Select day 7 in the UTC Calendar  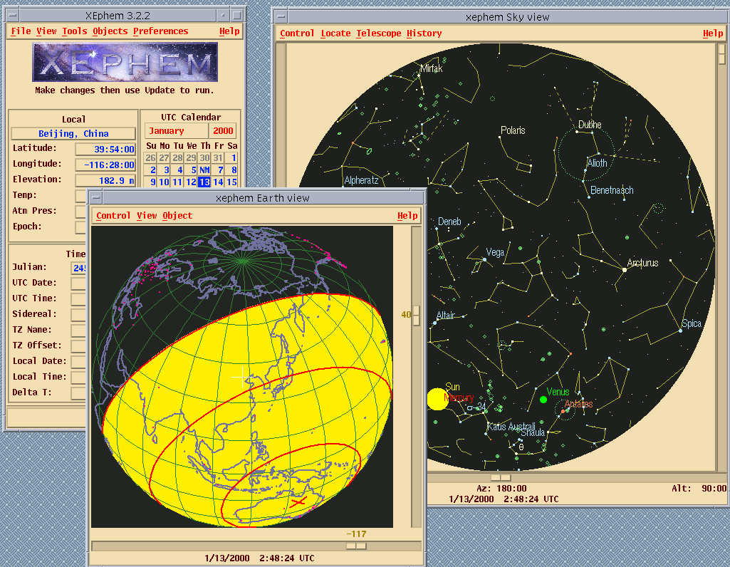[x=220, y=170]
